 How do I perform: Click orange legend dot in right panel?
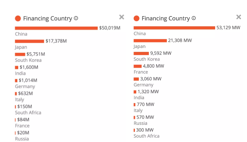pos(137,18)
